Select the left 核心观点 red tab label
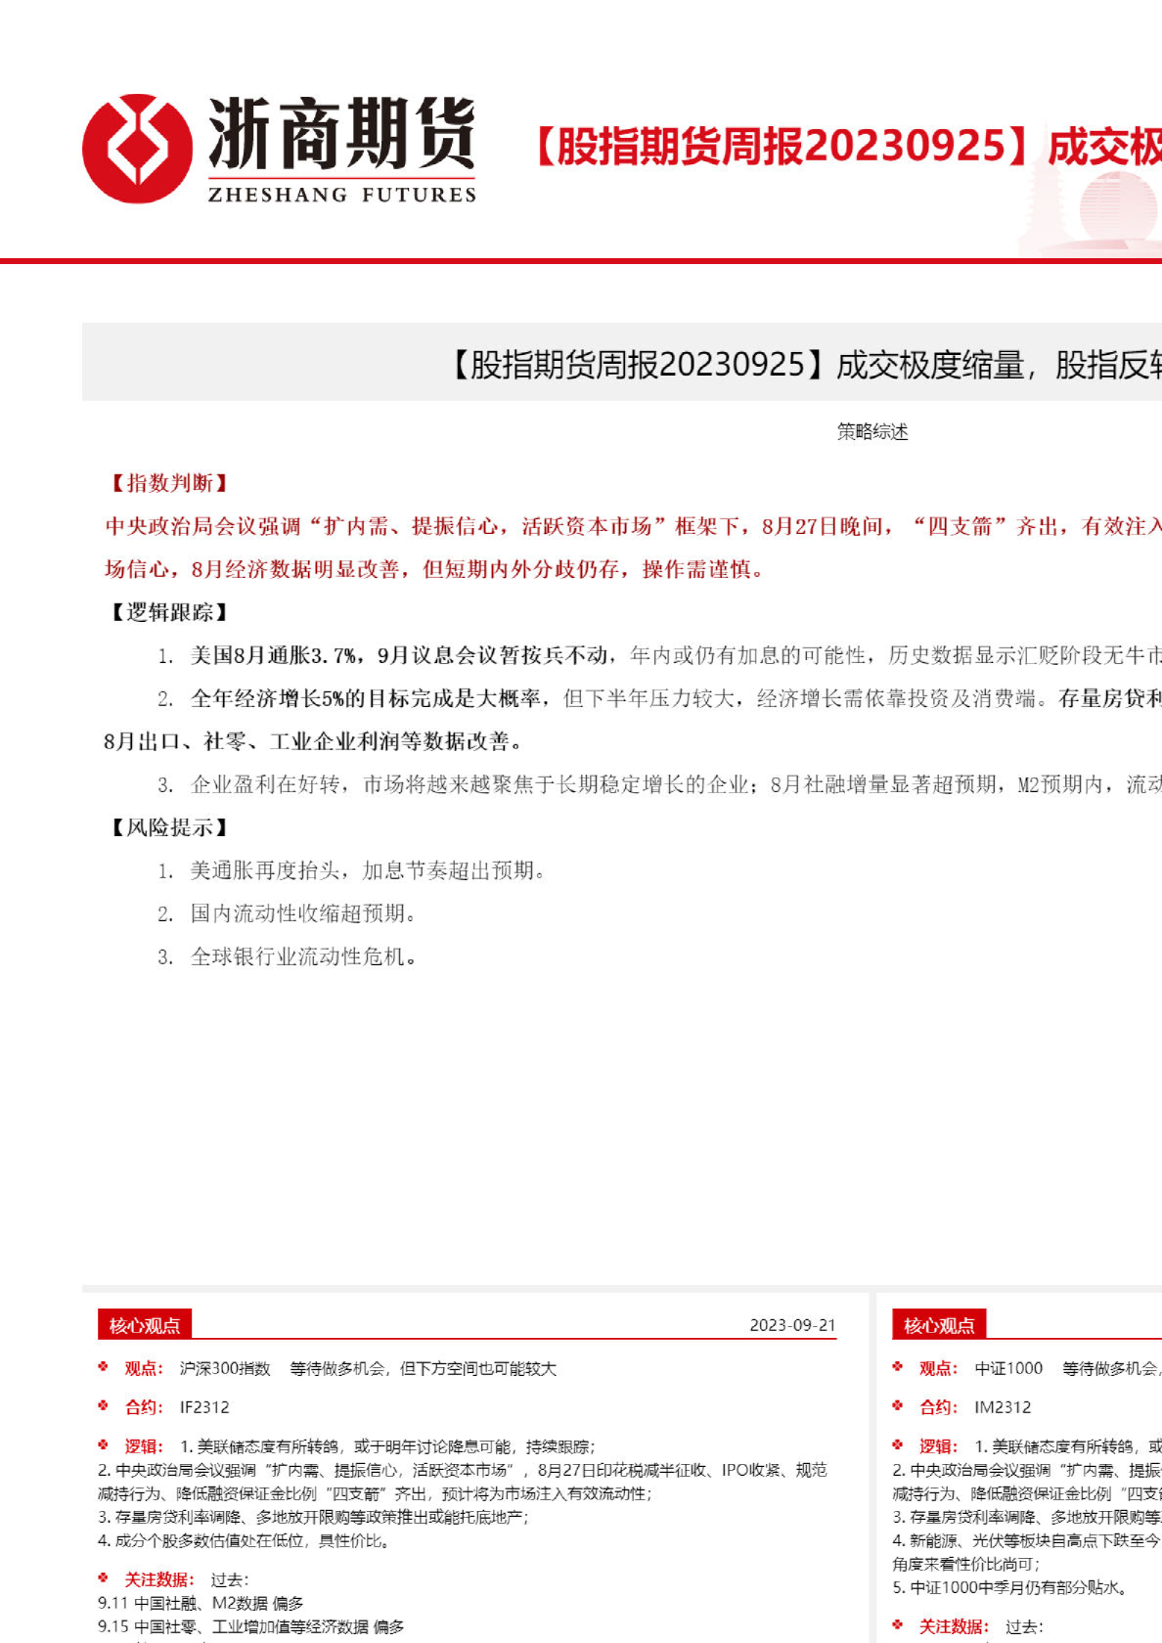The image size is (1162, 1643). (145, 1325)
